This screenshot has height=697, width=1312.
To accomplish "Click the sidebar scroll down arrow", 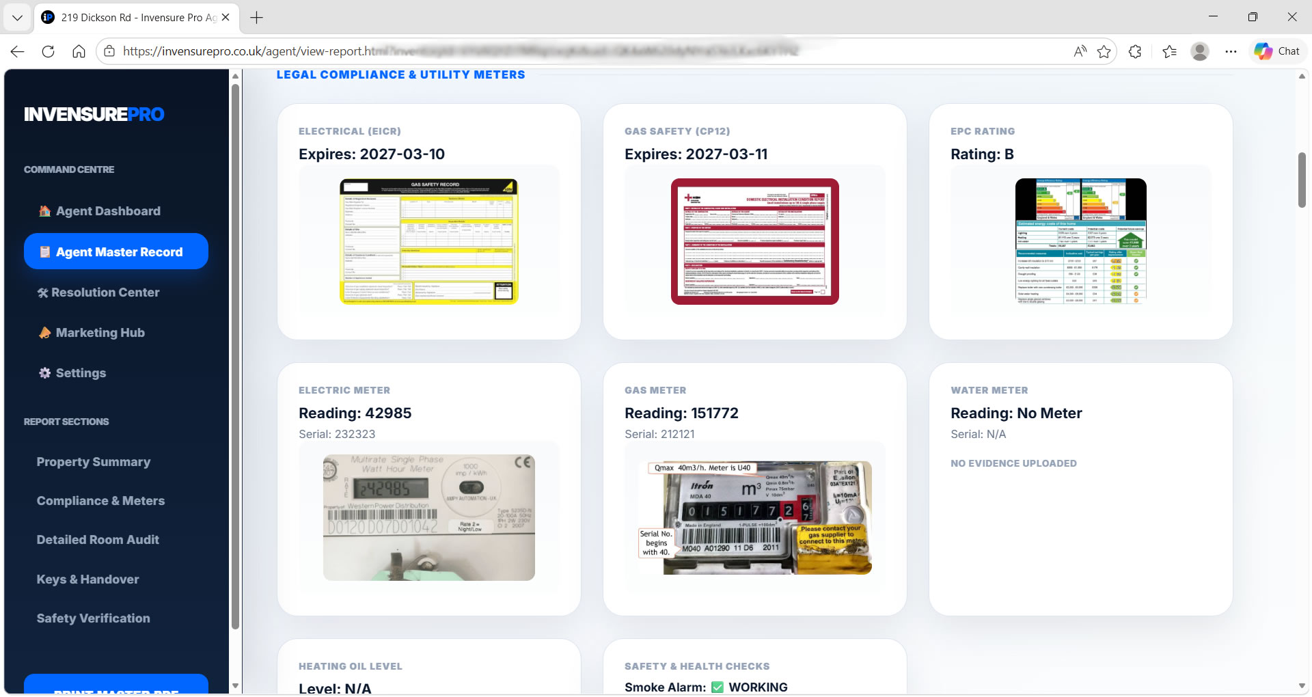I will click(235, 685).
